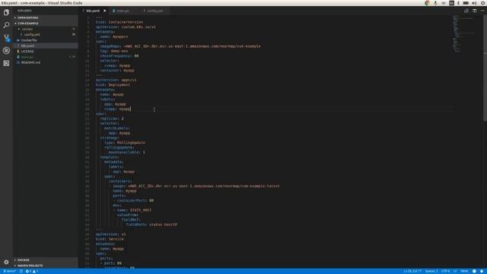
Task: Click the open changes editor action icon
Action: (466, 11)
